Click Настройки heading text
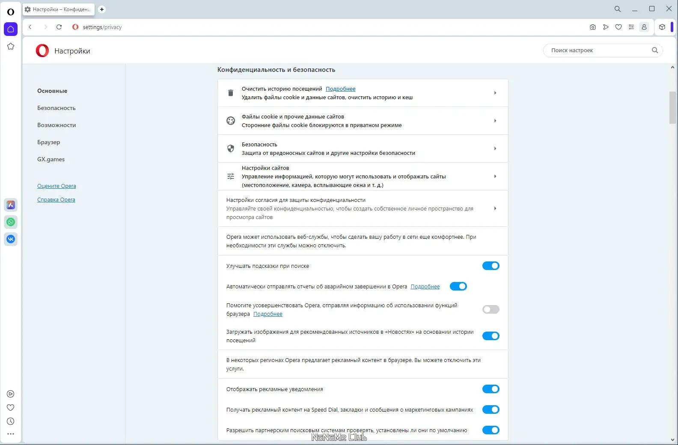 pyautogui.click(x=72, y=51)
